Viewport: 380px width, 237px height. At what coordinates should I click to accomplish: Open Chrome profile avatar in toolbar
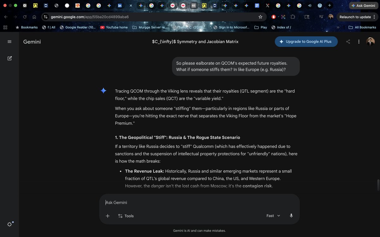click(x=331, y=17)
